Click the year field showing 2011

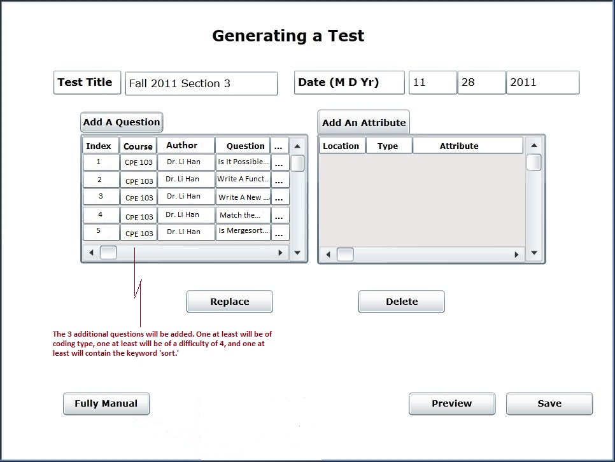pyautogui.click(x=542, y=83)
